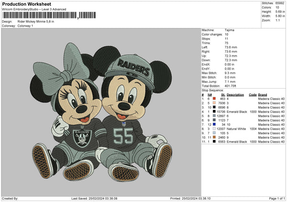Click stitch count '12897' in stop row 5
Viewport: 287px width, 202px height.
(221, 116)
